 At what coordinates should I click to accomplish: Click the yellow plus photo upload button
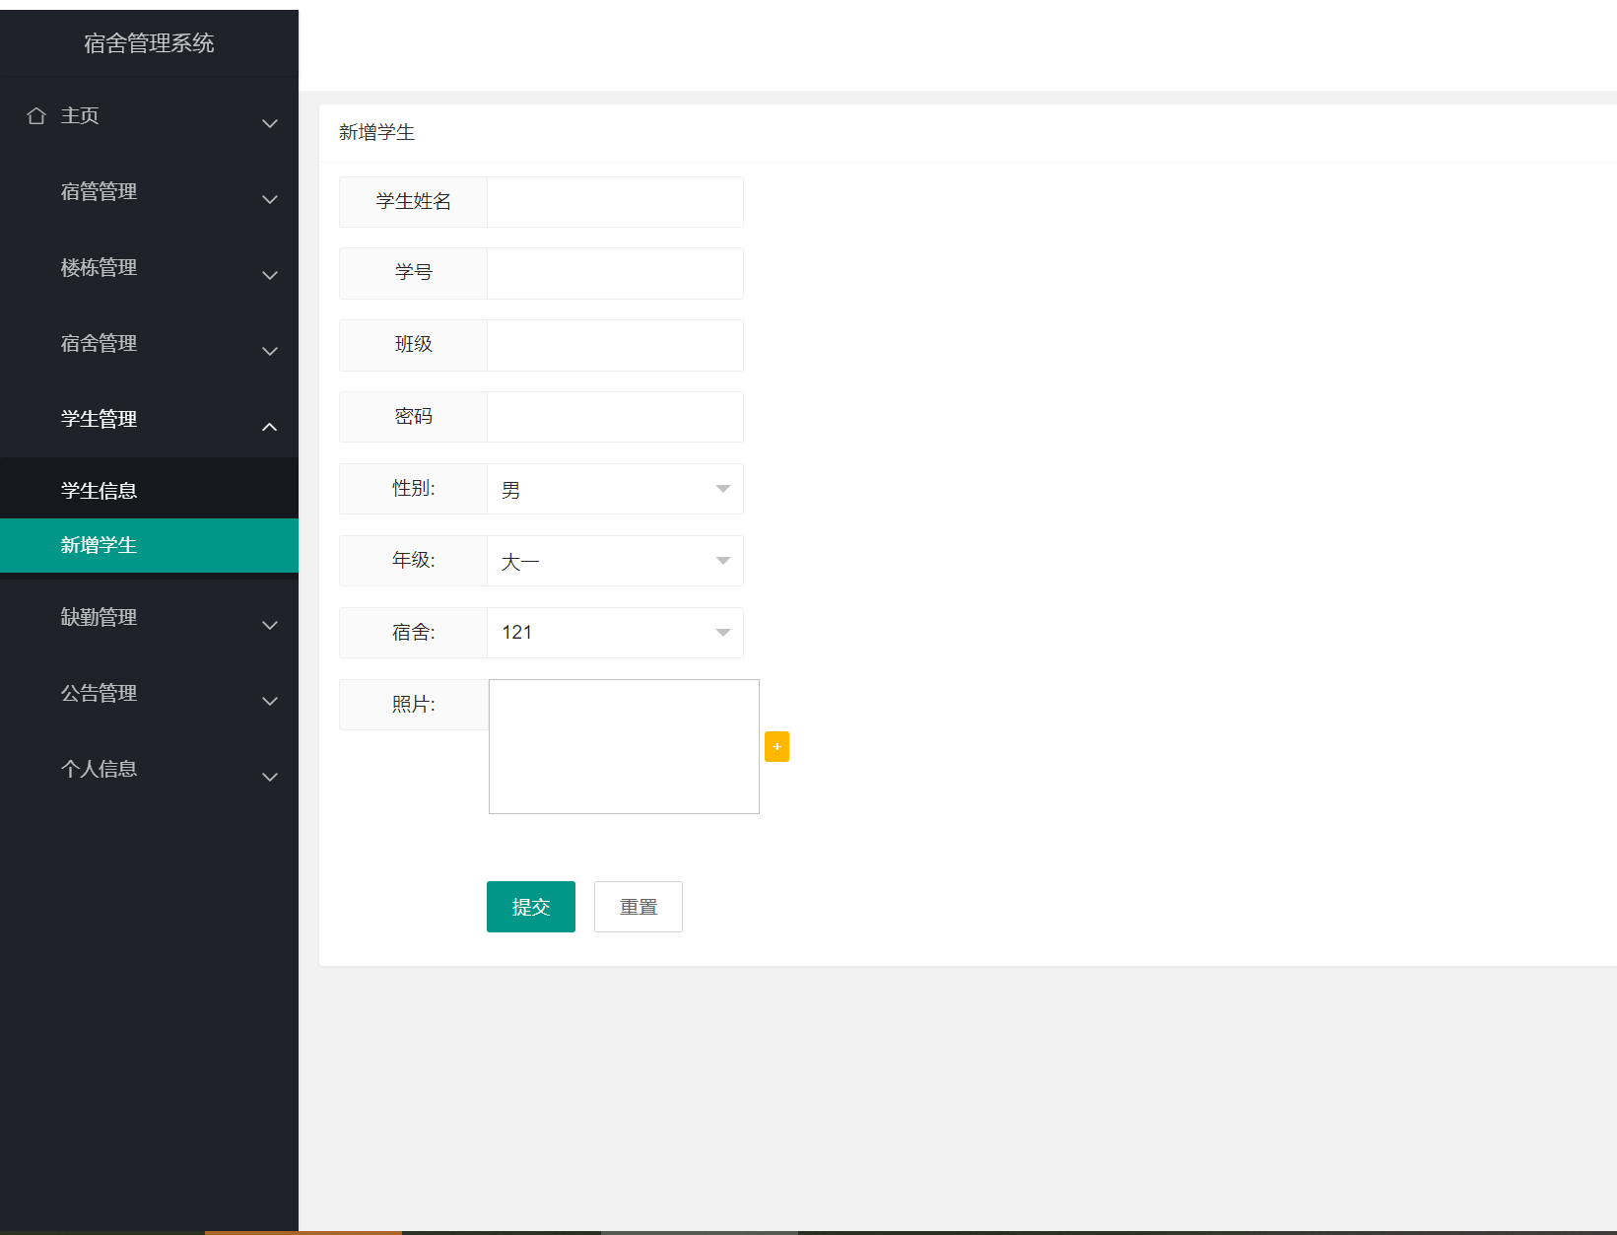[776, 747]
